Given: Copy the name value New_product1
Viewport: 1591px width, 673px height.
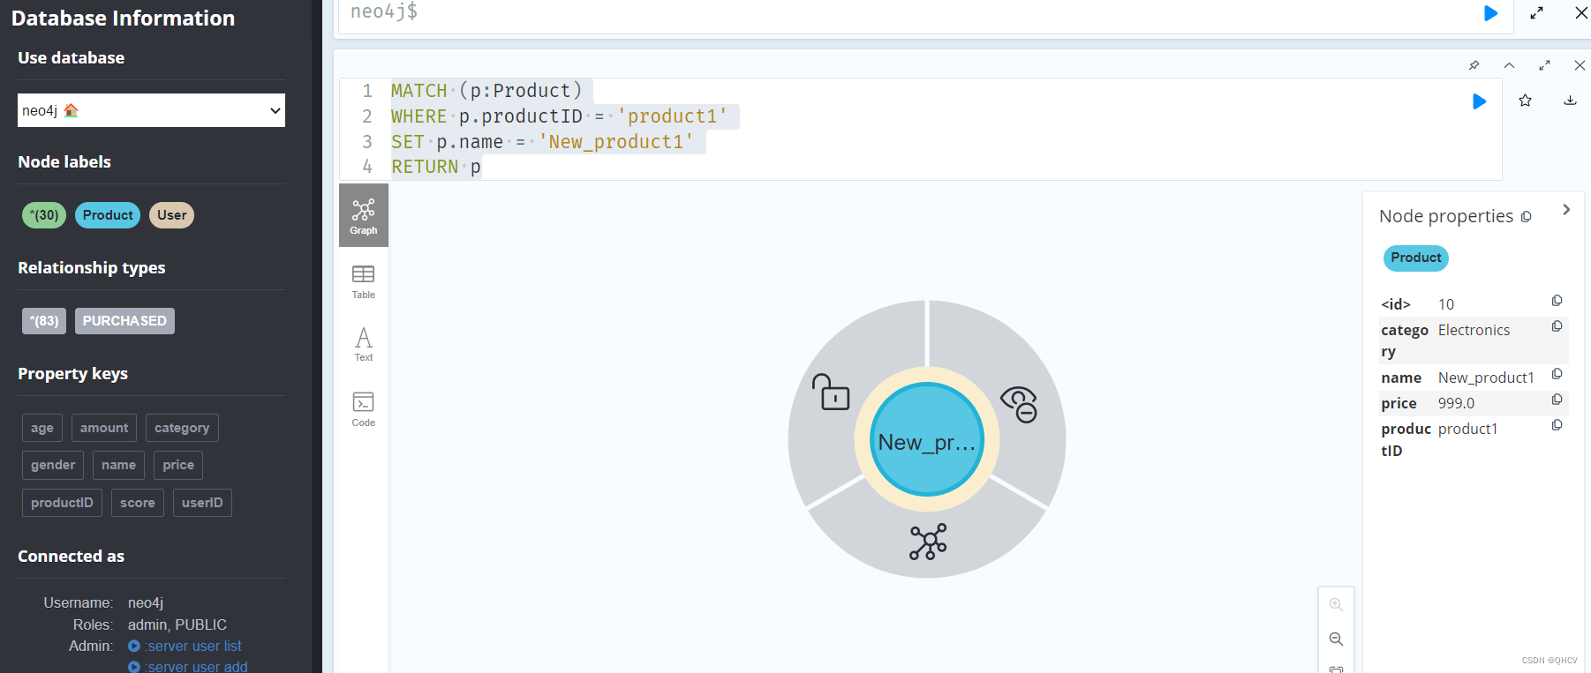Looking at the screenshot, I should coord(1557,374).
